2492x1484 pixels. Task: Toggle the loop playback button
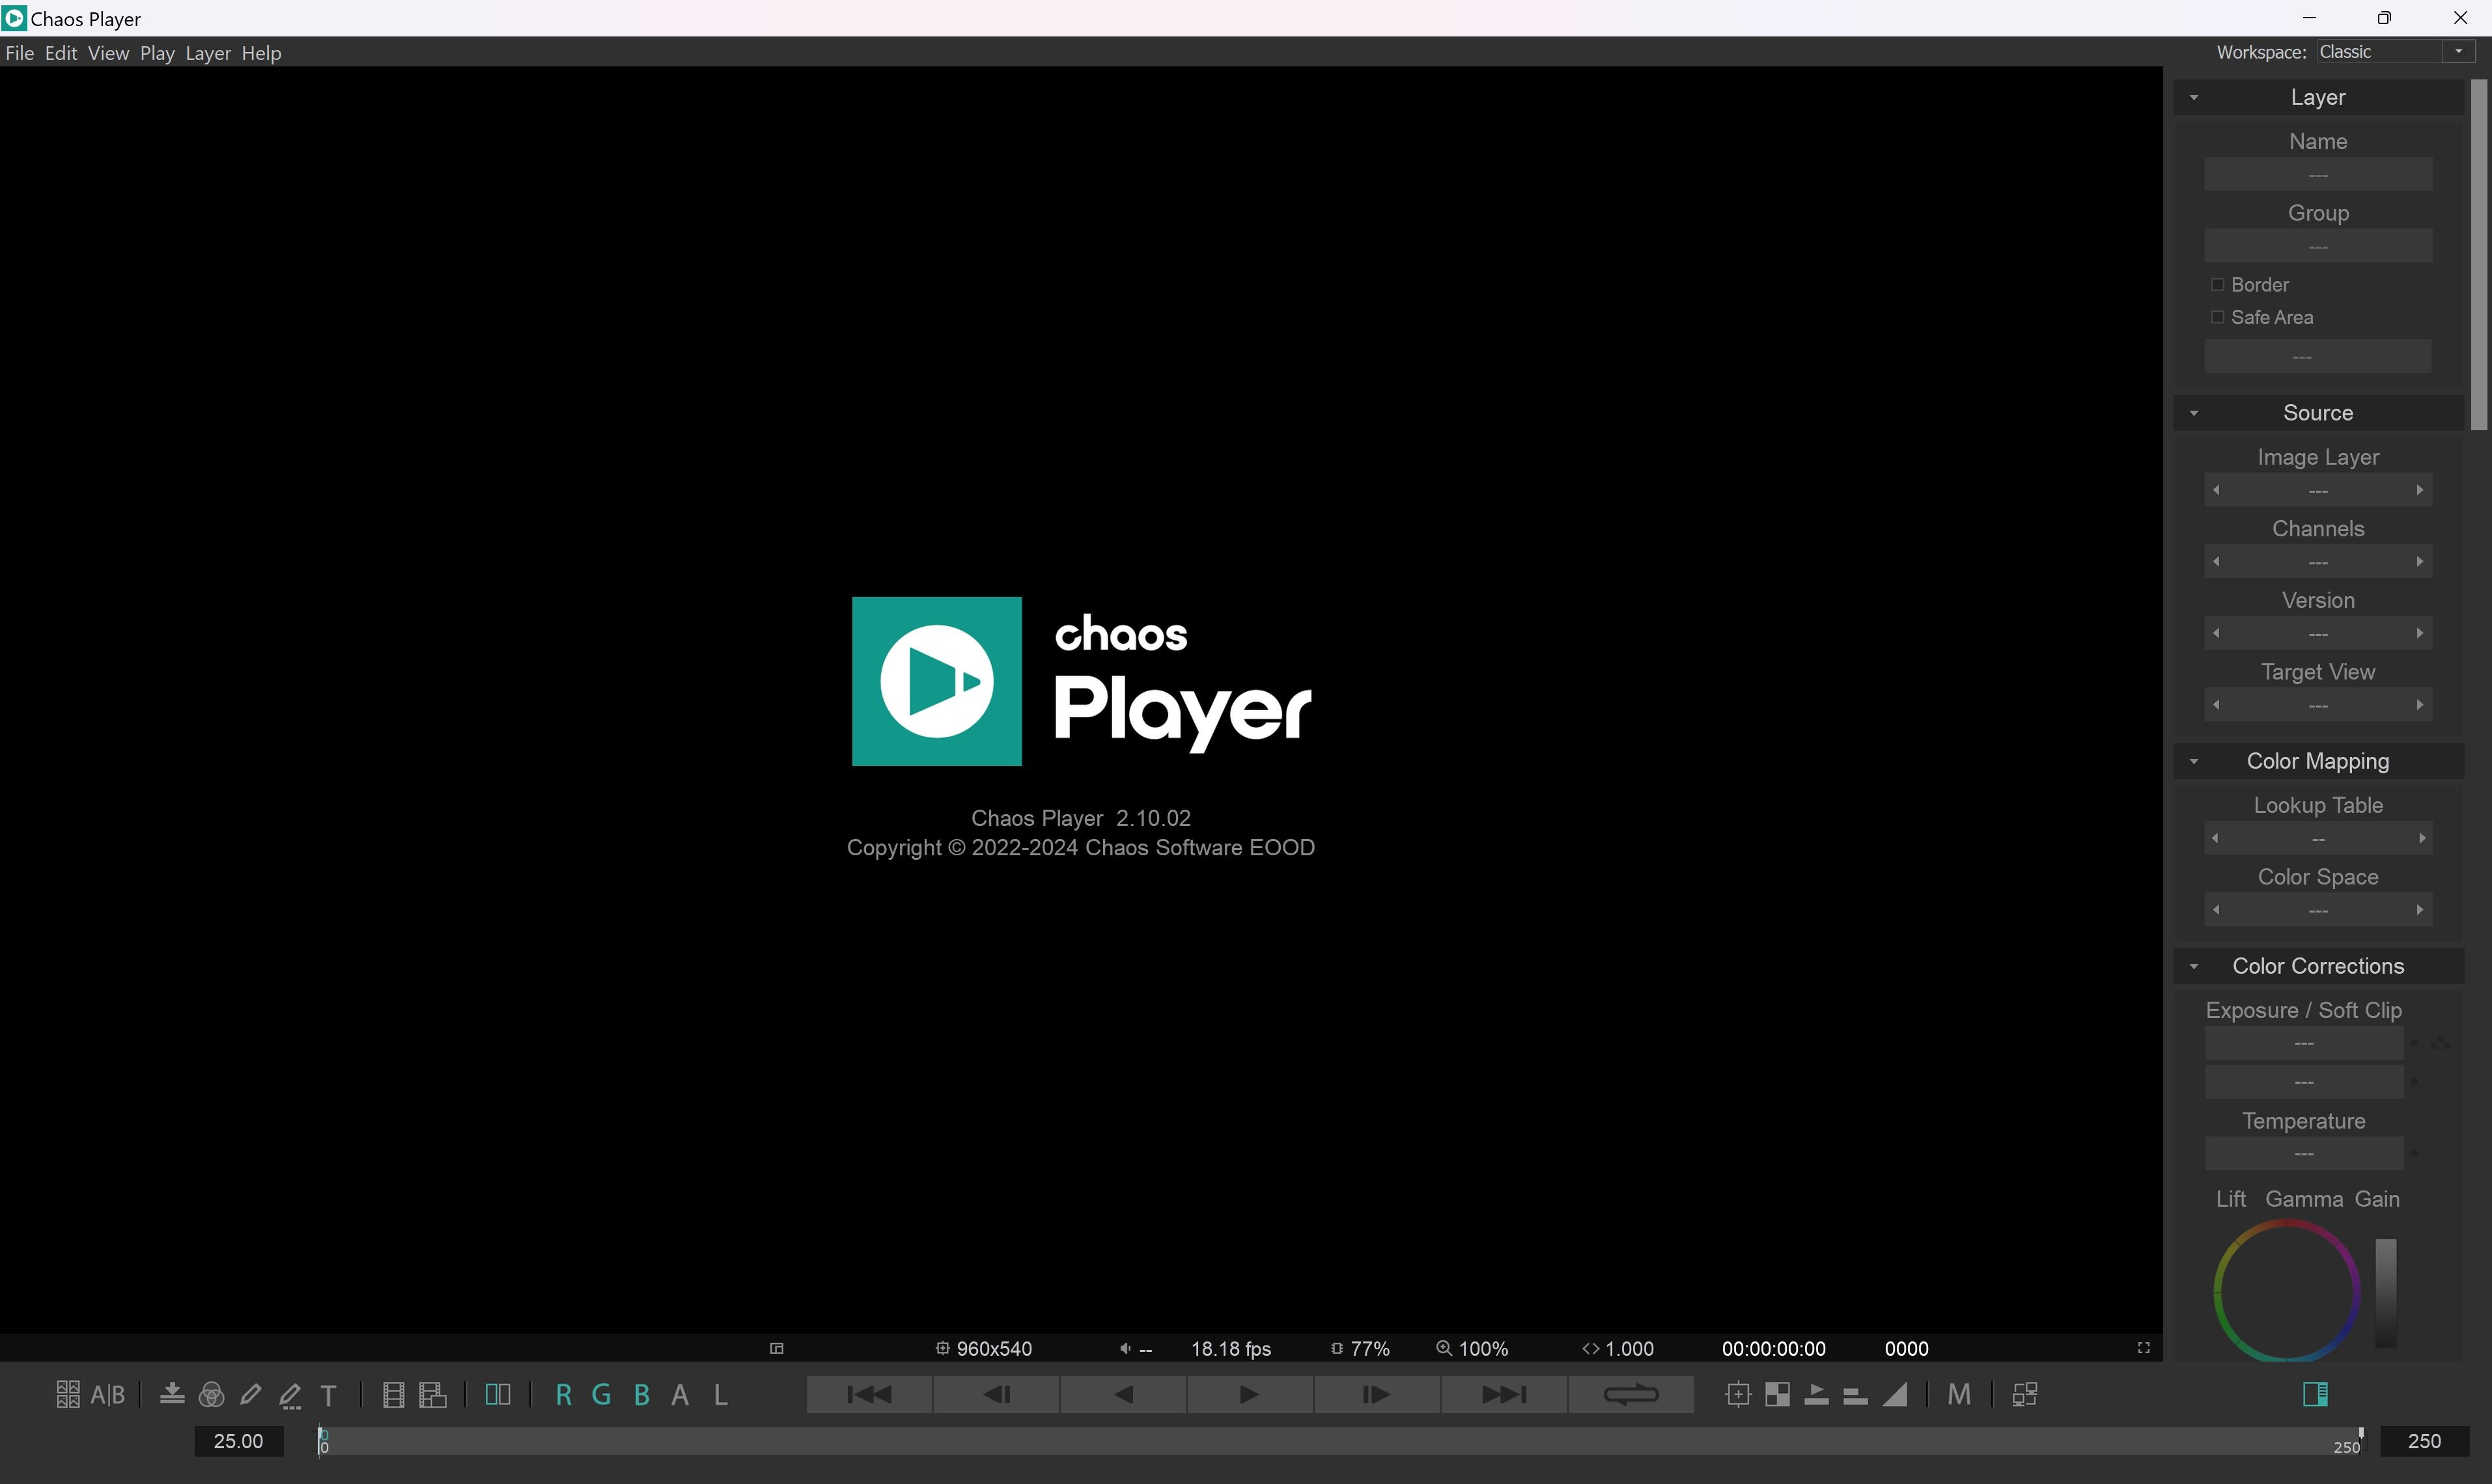1631,1394
